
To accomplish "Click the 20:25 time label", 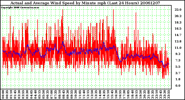I will click(144, 94).
